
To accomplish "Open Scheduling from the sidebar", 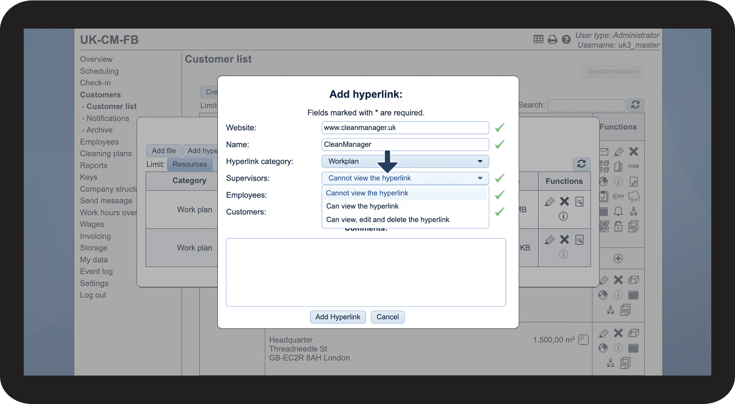I will (x=99, y=71).
